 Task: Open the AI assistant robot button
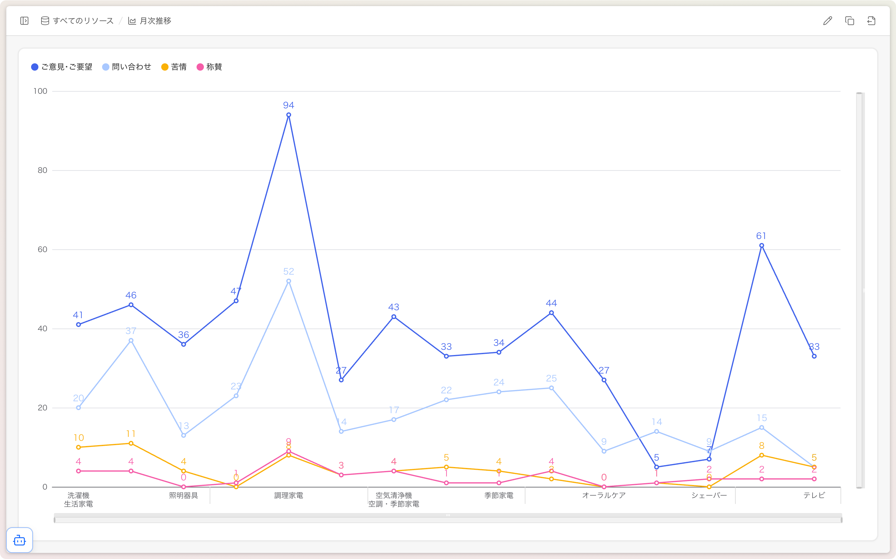20,540
